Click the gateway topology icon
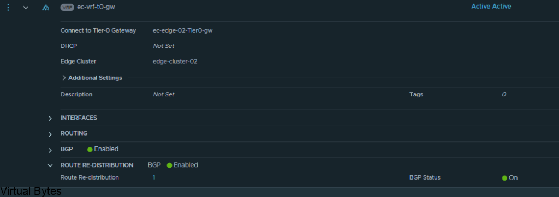This screenshot has width=559, height=197. (45, 8)
